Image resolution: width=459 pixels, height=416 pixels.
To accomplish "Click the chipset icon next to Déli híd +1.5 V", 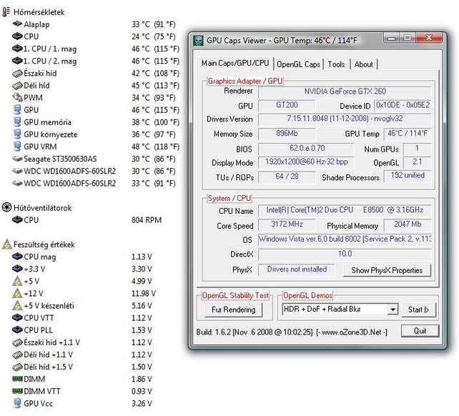I will pyautogui.click(x=17, y=367).
